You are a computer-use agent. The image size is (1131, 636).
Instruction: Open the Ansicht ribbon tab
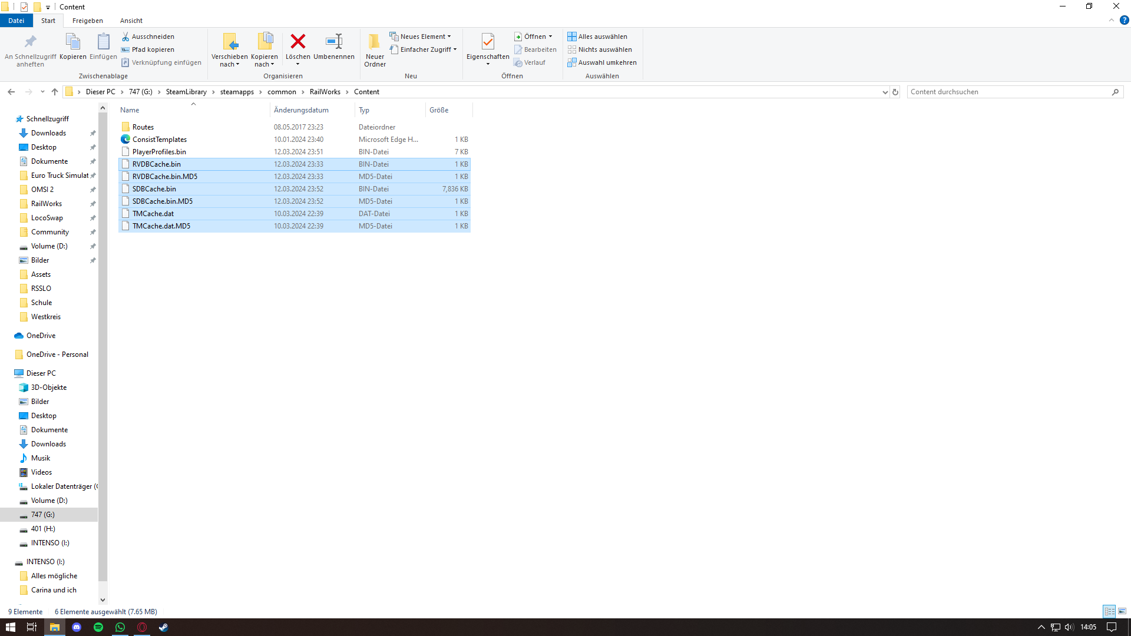131,21
